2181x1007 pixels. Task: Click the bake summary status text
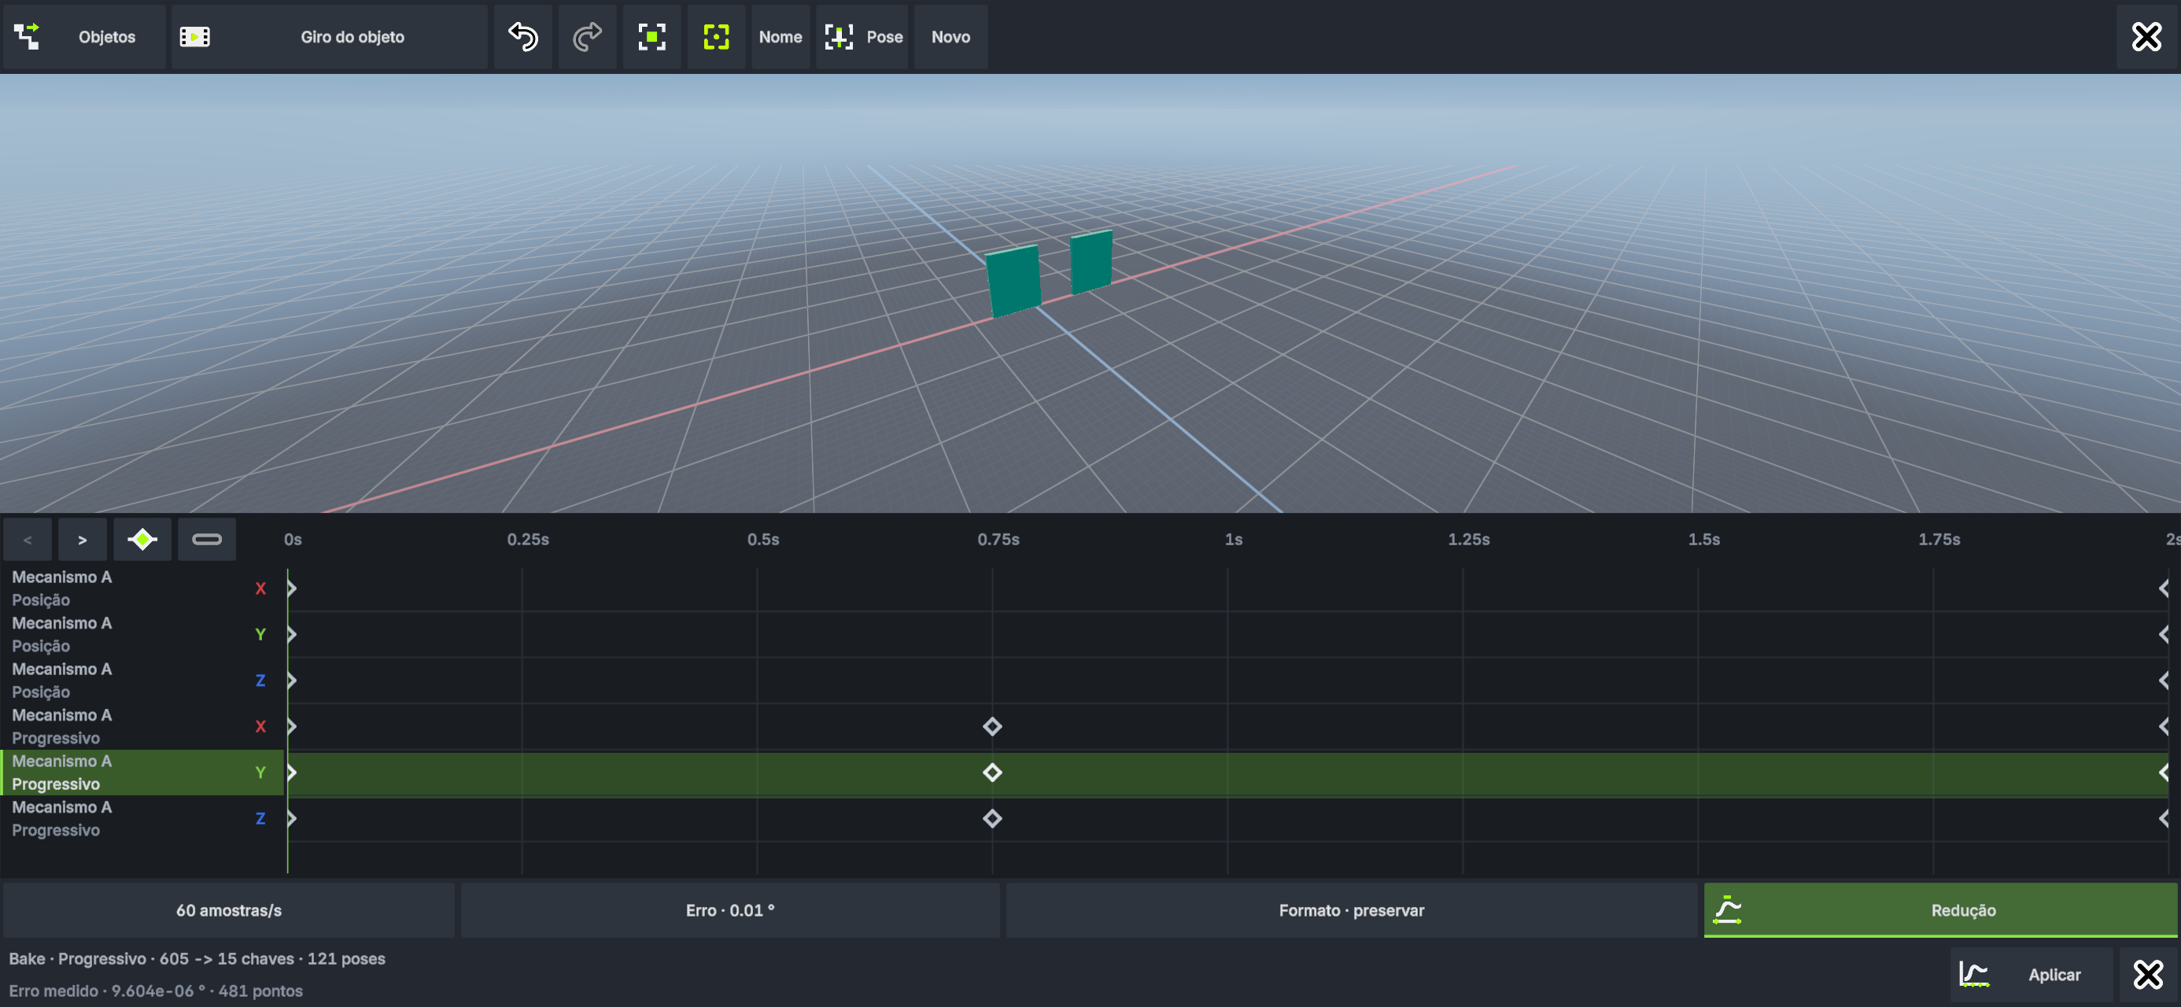(197, 959)
